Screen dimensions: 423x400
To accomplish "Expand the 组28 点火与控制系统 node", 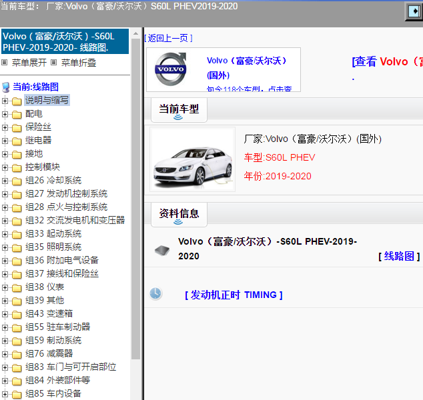I will pyautogui.click(x=5, y=207).
